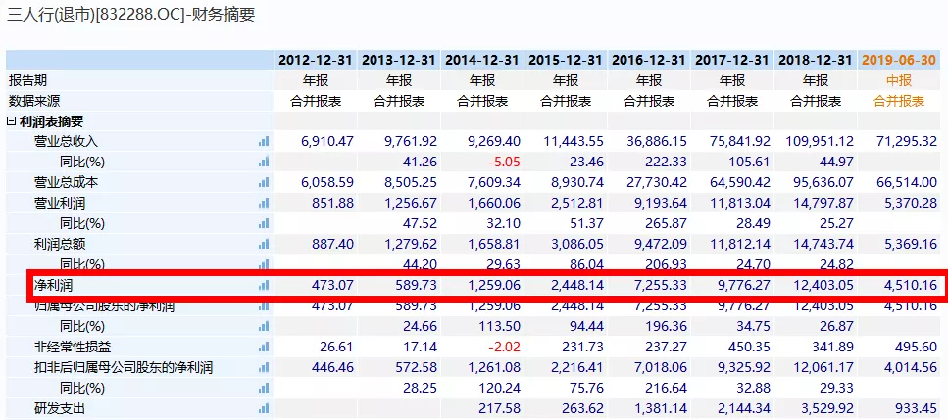Click revenue value 109,951.12
Image resolution: width=948 pixels, height=420 pixels.
(x=820, y=142)
